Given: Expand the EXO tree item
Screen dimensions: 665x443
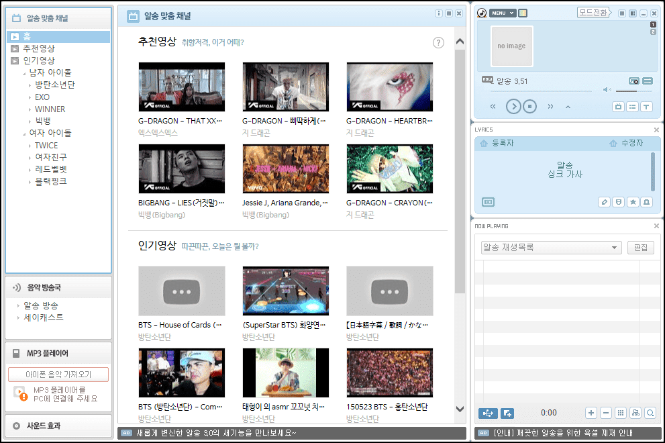Looking at the screenshot, I should 30,97.
